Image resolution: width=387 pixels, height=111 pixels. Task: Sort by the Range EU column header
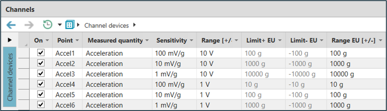click(353, 40)
